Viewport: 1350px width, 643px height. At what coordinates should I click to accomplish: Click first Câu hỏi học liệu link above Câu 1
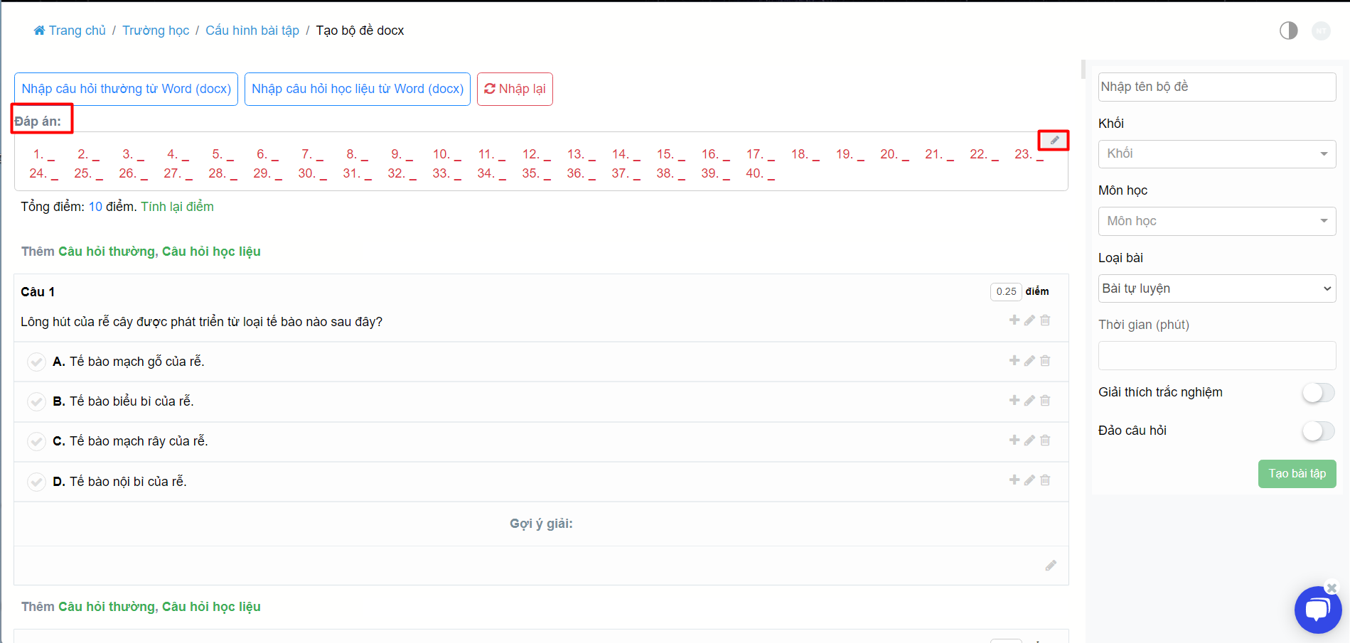(x=211, y=252)
